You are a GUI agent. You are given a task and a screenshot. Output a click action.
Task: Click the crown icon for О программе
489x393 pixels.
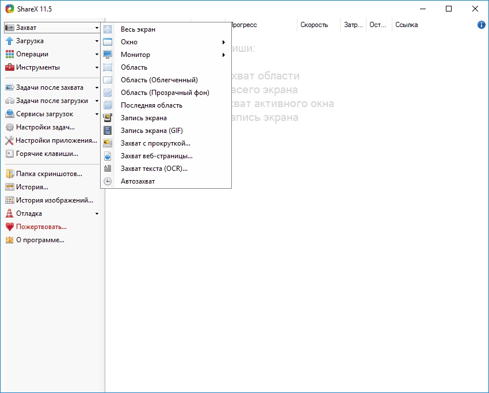click(10, 240)
